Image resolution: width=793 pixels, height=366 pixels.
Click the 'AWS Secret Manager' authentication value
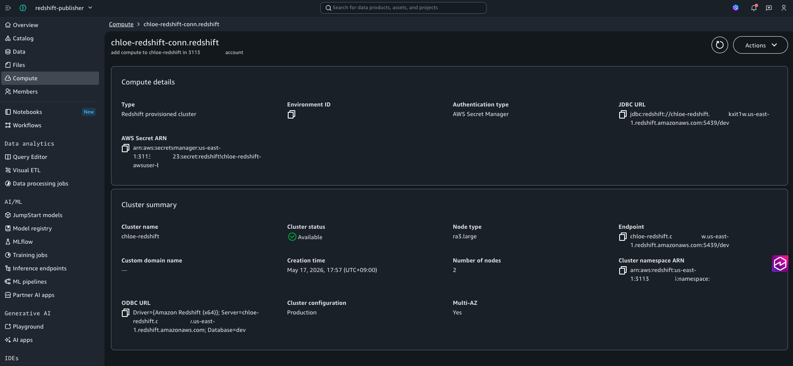tap(481, 114)
